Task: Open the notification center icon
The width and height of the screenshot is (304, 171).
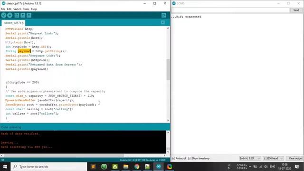Action: pos(297,167)
